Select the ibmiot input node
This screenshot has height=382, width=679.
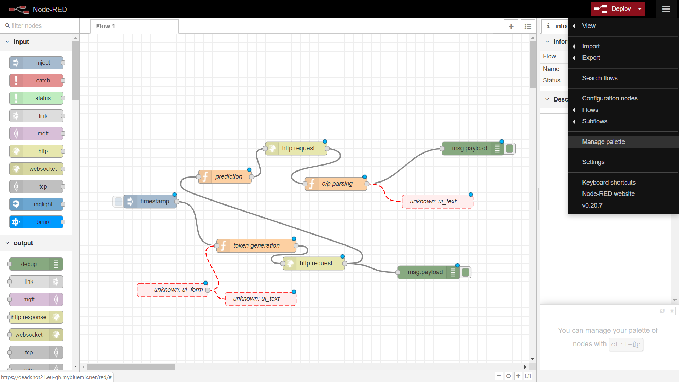coord(36,222)
